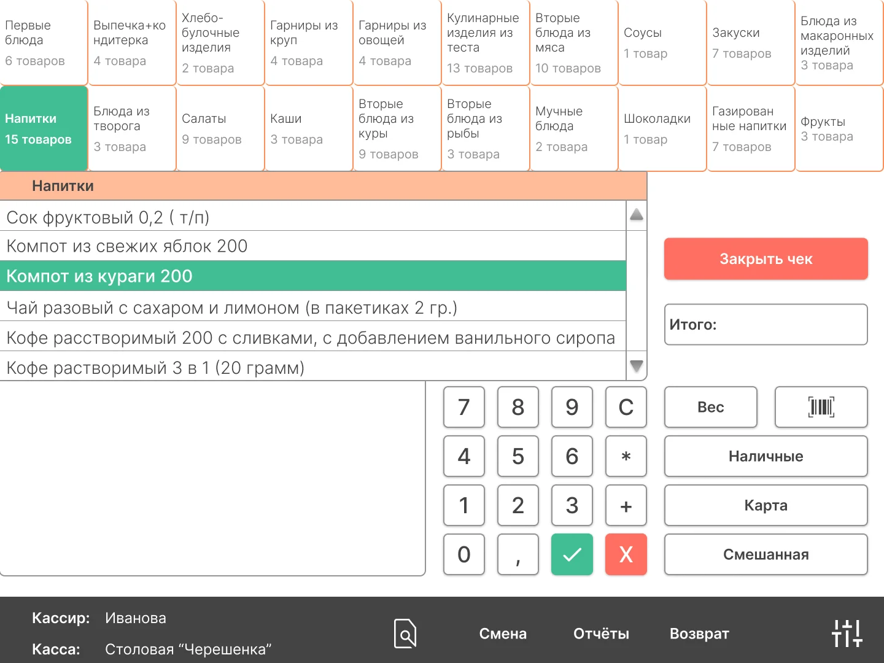Open the barcode scanner button

coord(821,407)
